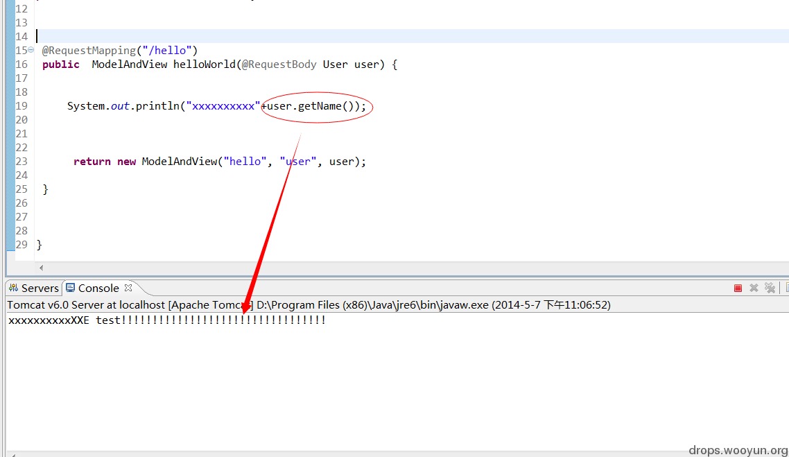The image size is (789, 457).
Task: Terminate the running Tomcat server with red stop icon
Action: coord(738,288)
